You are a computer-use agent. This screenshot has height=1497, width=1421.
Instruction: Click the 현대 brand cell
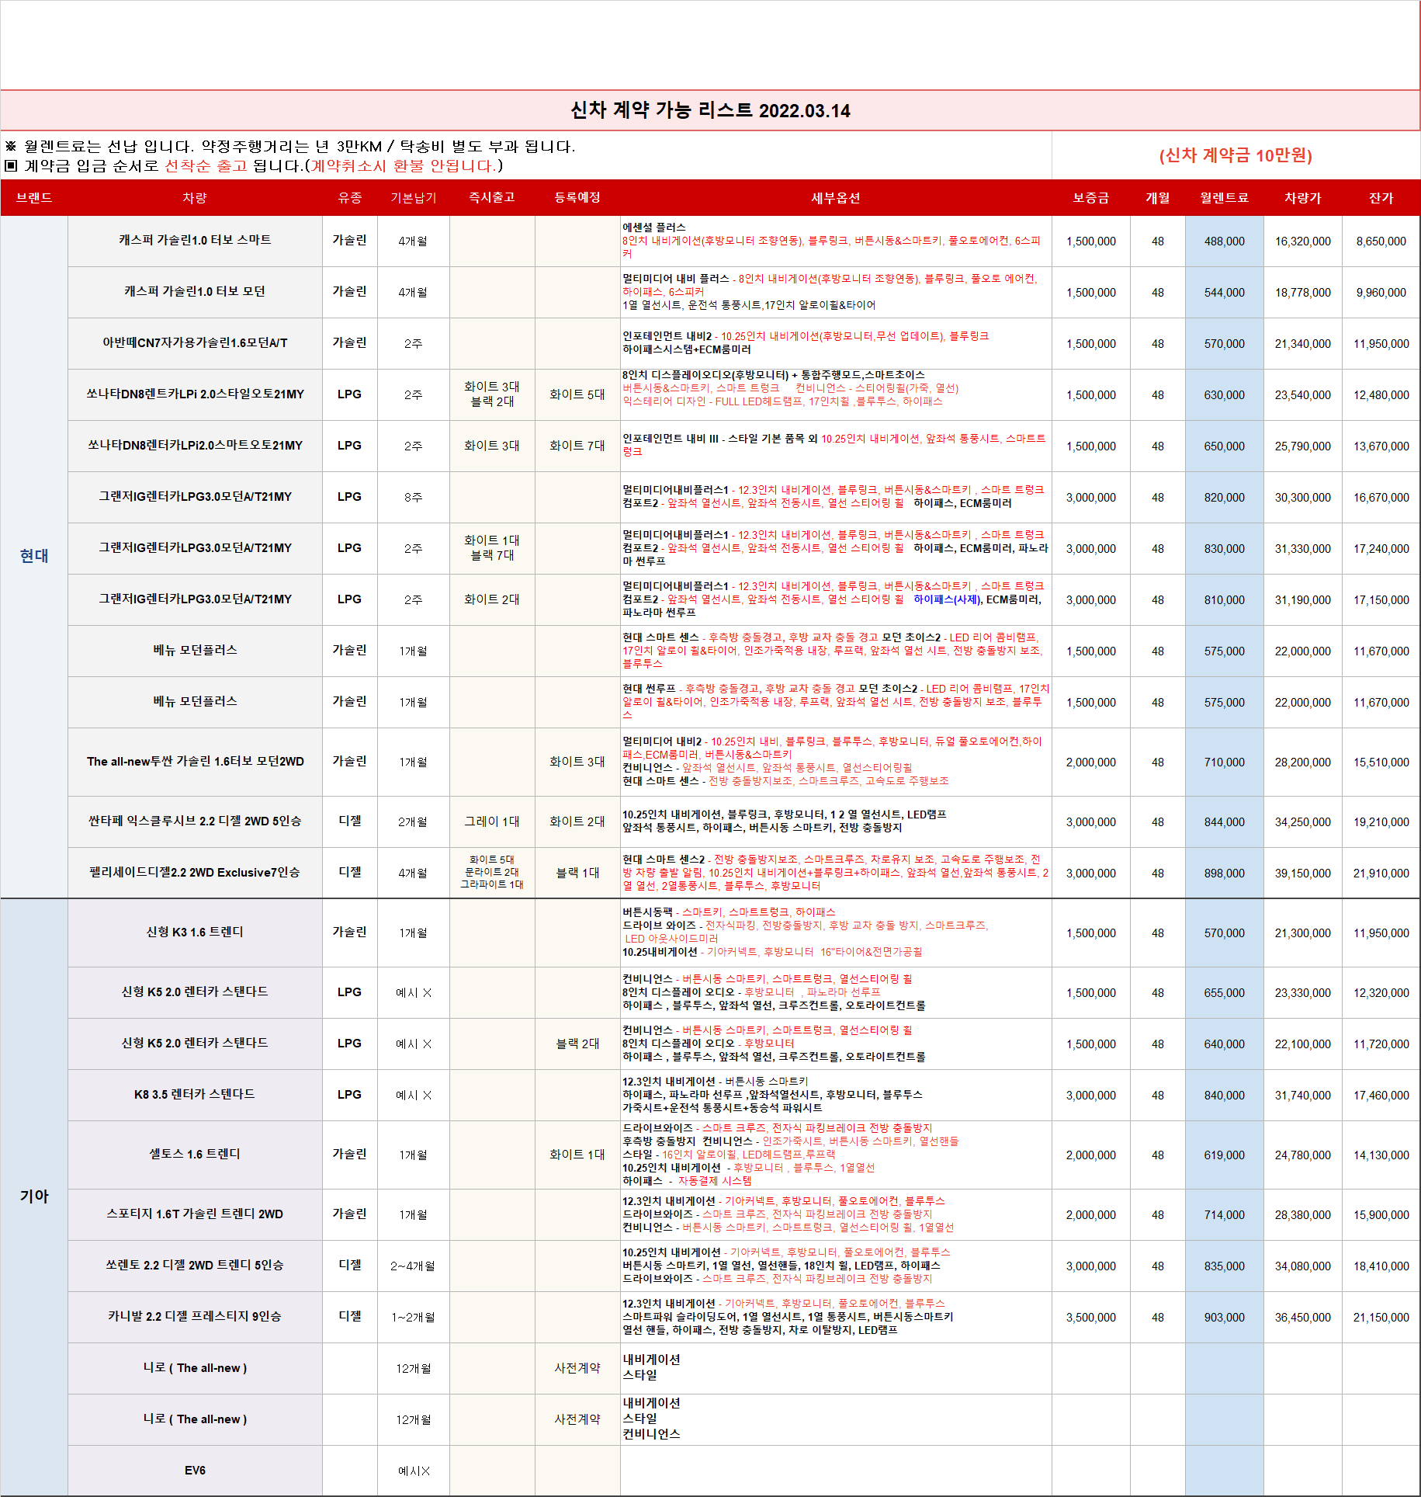34,556
